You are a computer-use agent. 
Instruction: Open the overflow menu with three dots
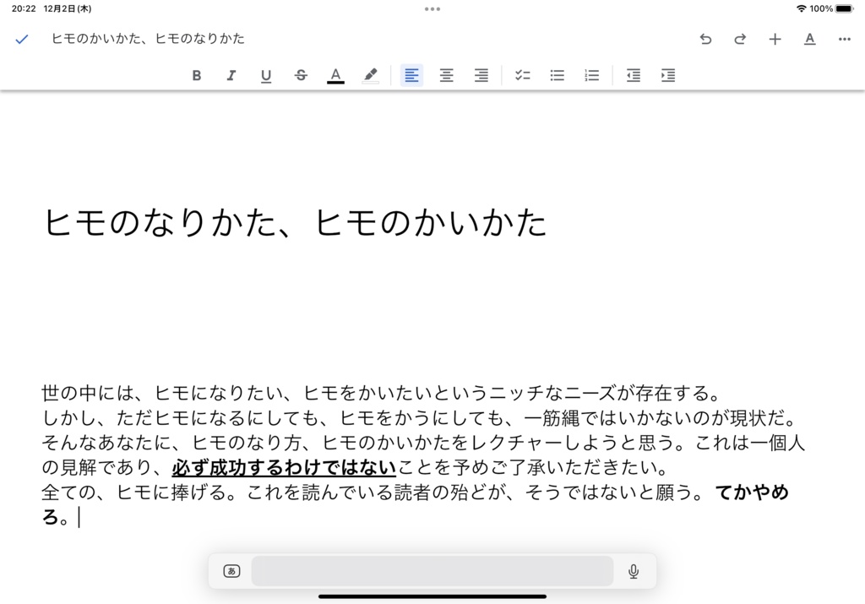coord(844,39)
